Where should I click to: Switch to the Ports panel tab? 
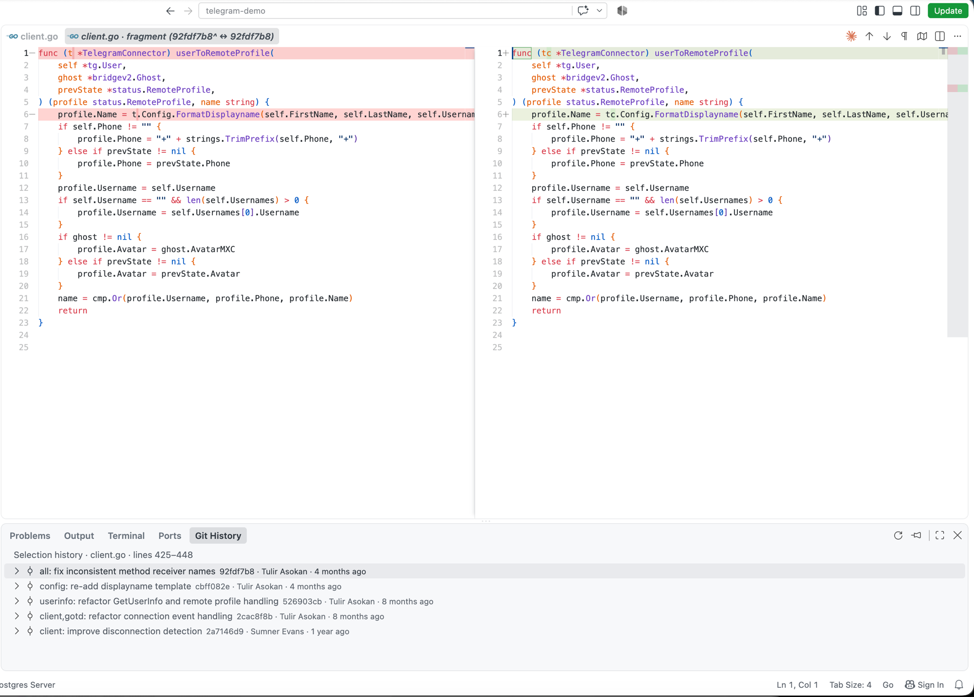point(169,535)
